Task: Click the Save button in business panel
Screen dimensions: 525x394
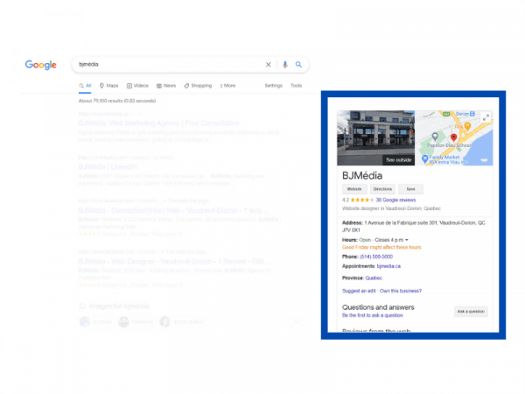Action: click(411, 189)
